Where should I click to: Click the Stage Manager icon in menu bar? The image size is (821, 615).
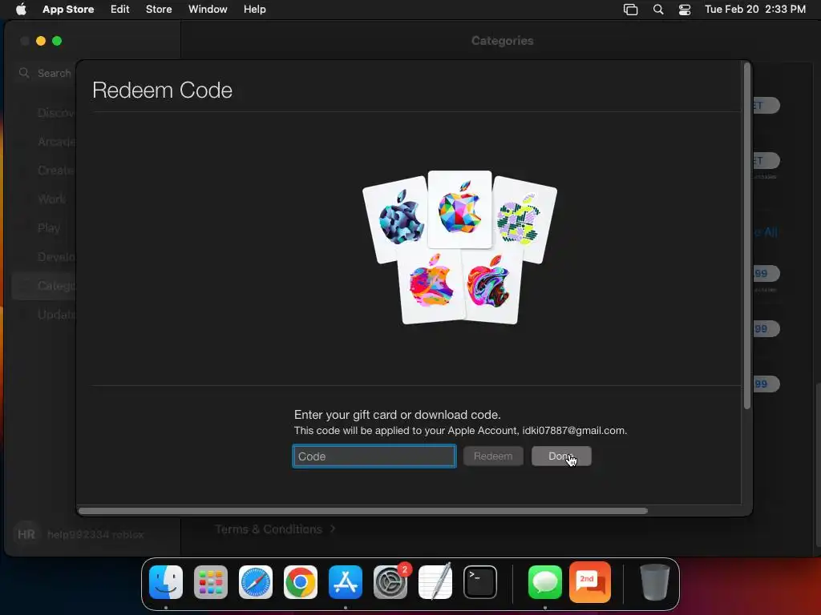[x=630, y=10]
